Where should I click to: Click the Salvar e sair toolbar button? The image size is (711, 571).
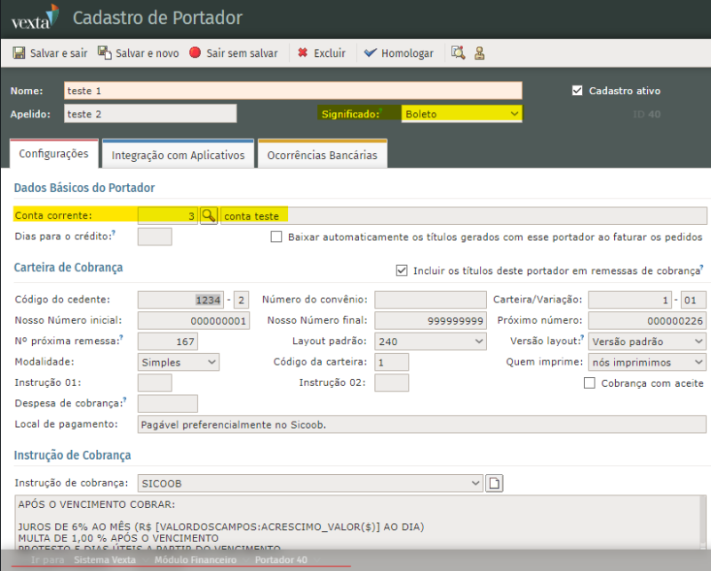pyautogui.click(x=50, y=53)
